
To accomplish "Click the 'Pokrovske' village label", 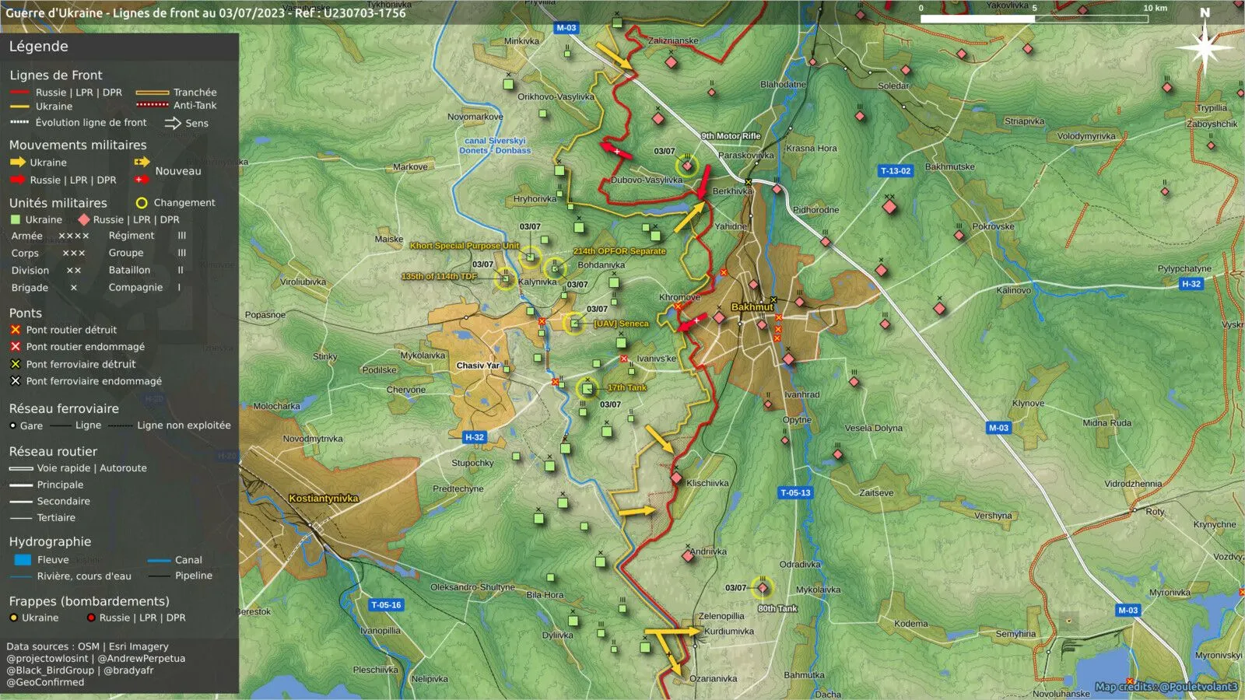I will click(993, 227).
